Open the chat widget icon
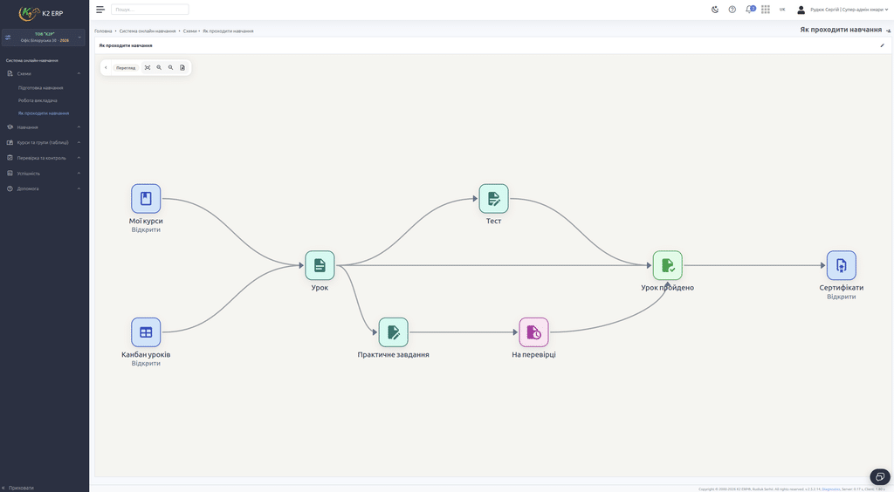The width and height of the screenshot is (894, 492). (880, 477)
